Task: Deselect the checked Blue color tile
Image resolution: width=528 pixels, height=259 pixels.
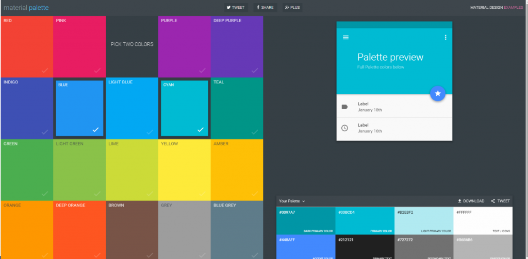Action: coord(79,108)
